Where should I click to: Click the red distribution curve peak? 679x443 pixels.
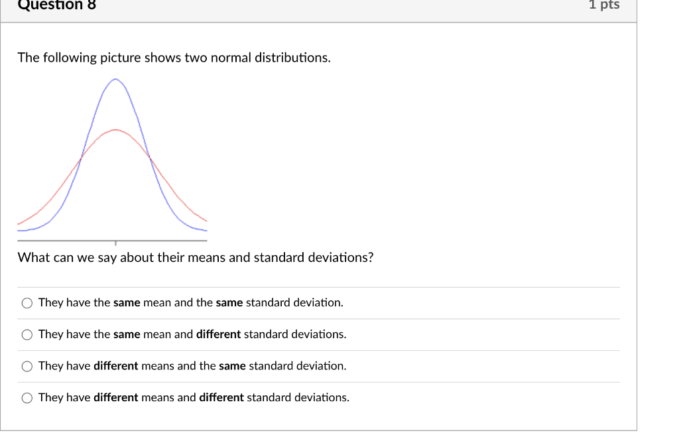click(x=115, y=131)
